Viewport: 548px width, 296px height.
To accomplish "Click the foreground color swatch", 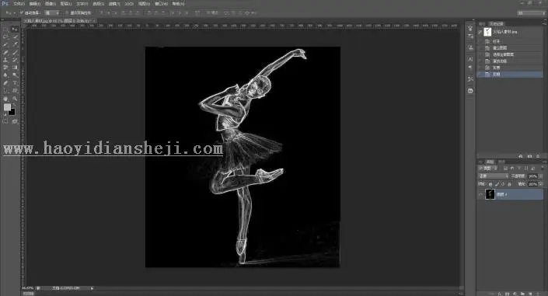I will (7, 107).
